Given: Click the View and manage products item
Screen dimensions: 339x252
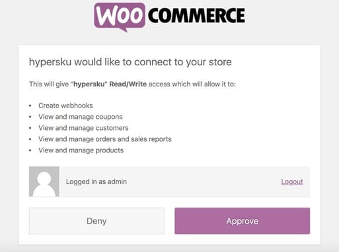Looking at the screenshot, I should 81,150.
